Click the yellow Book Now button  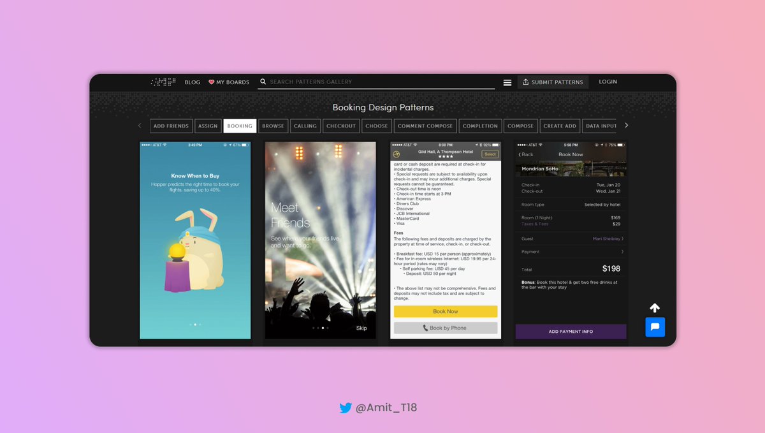point(446,311)
